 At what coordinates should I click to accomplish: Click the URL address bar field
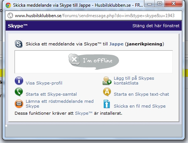tap(94, 16)
